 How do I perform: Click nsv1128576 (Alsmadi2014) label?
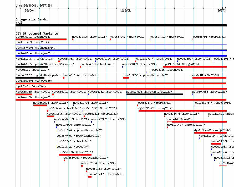(x=212, y=103)
